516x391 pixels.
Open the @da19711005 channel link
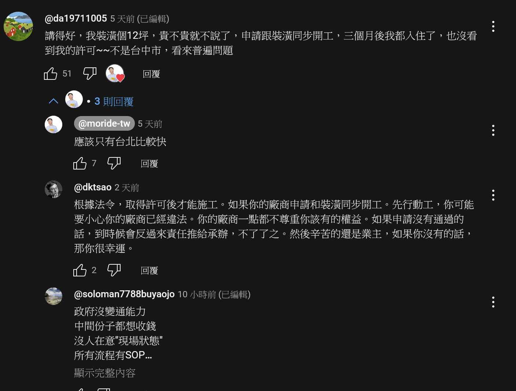pyautogui.click(x=76, y=18)
